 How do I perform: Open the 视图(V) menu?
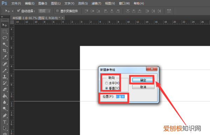click(110, 3)
